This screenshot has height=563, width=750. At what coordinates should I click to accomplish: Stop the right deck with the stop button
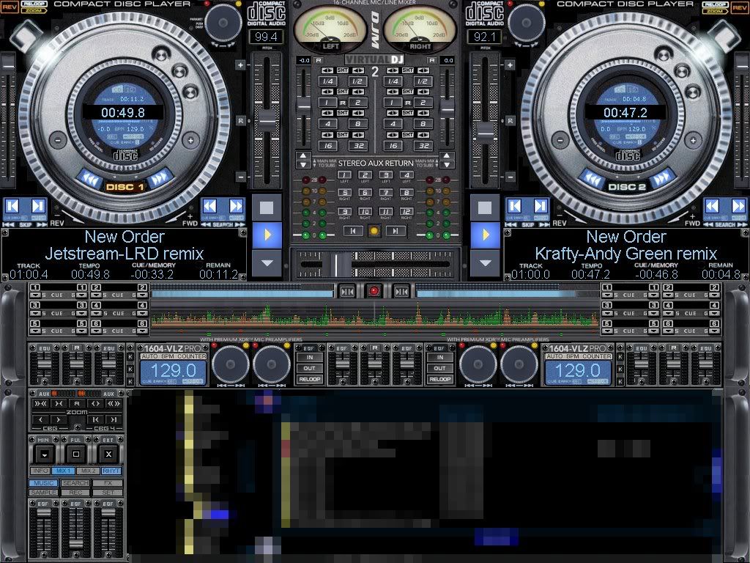[x=485, y=207]
